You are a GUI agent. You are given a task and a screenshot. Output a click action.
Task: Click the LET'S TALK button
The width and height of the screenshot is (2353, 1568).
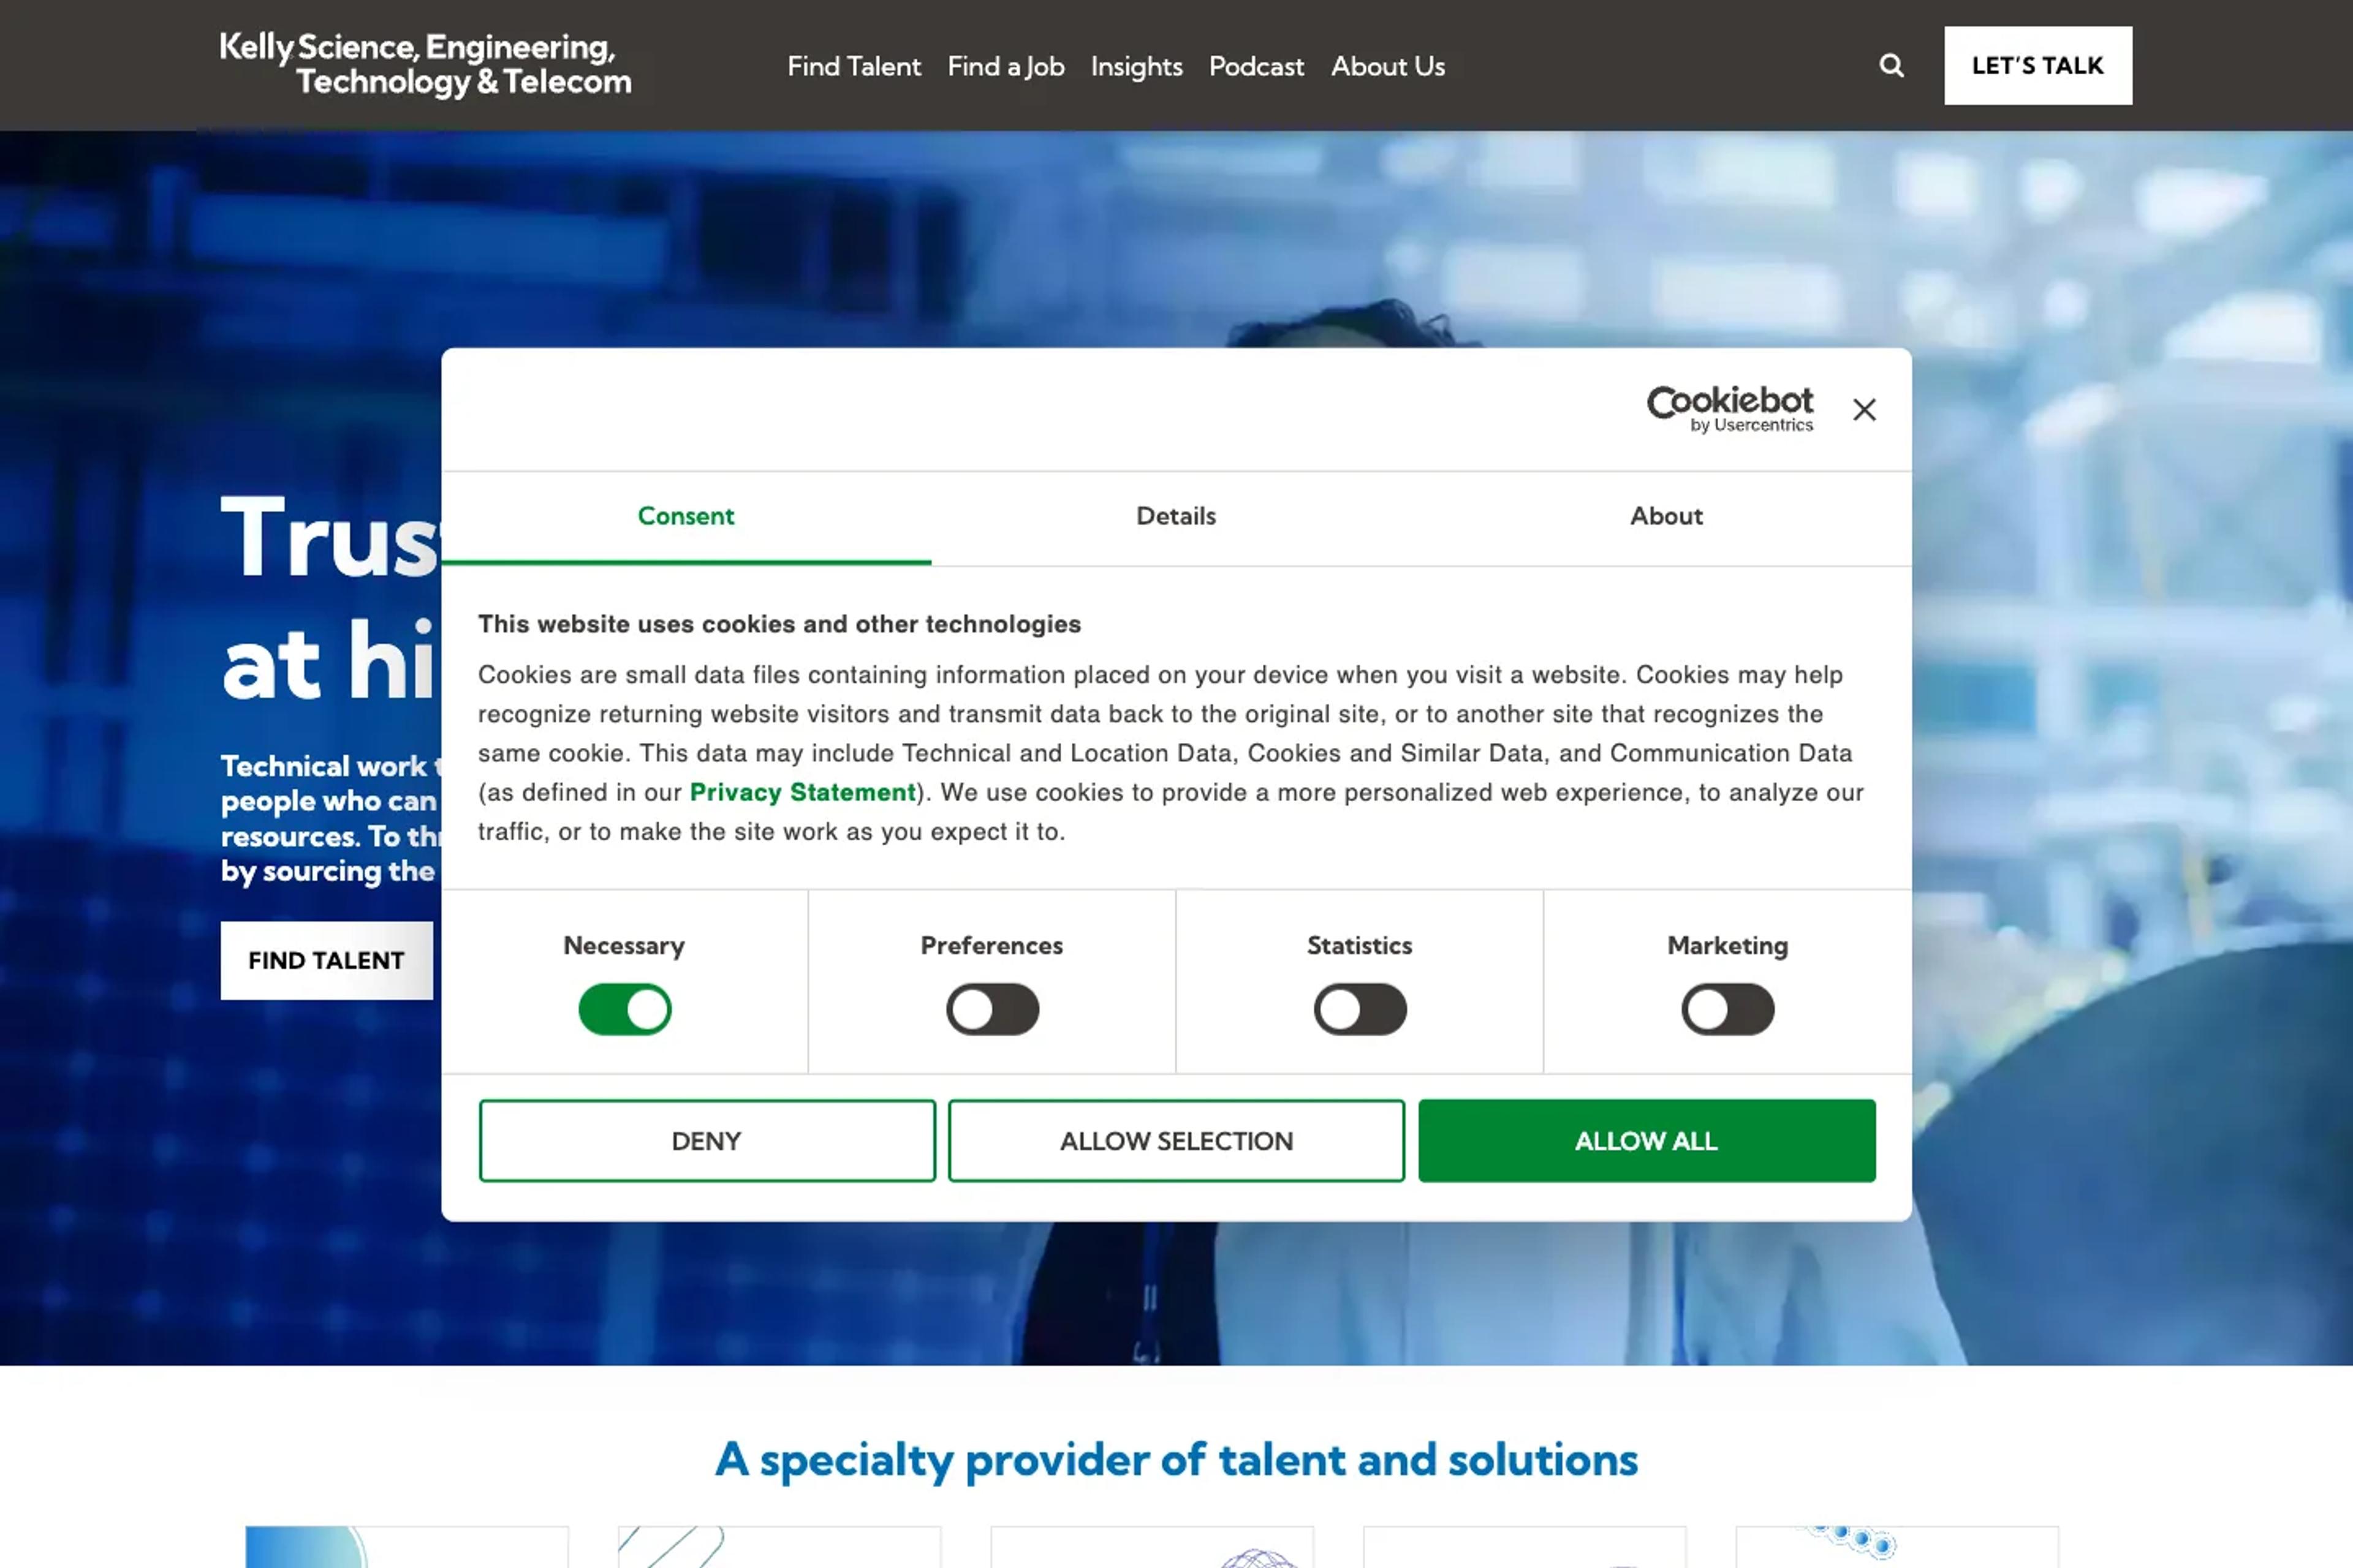[2038, 66]
